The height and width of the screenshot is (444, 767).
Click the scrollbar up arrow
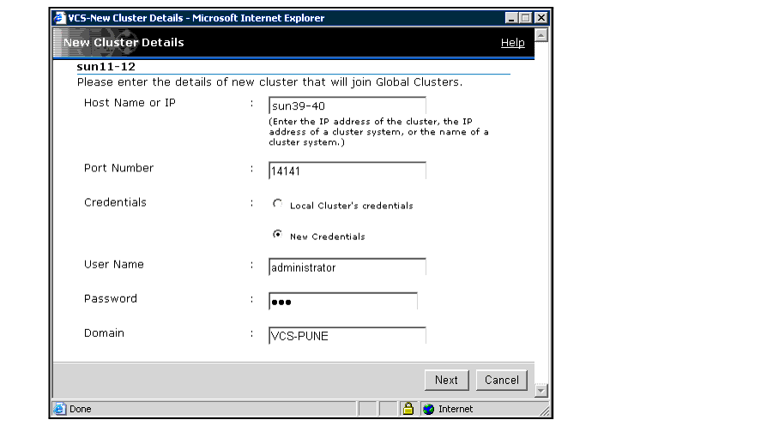(x=541, y=35)
